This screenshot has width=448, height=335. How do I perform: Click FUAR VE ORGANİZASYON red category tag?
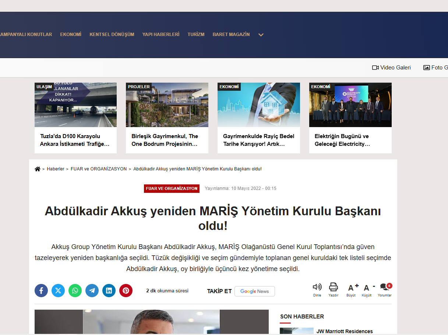172,188
